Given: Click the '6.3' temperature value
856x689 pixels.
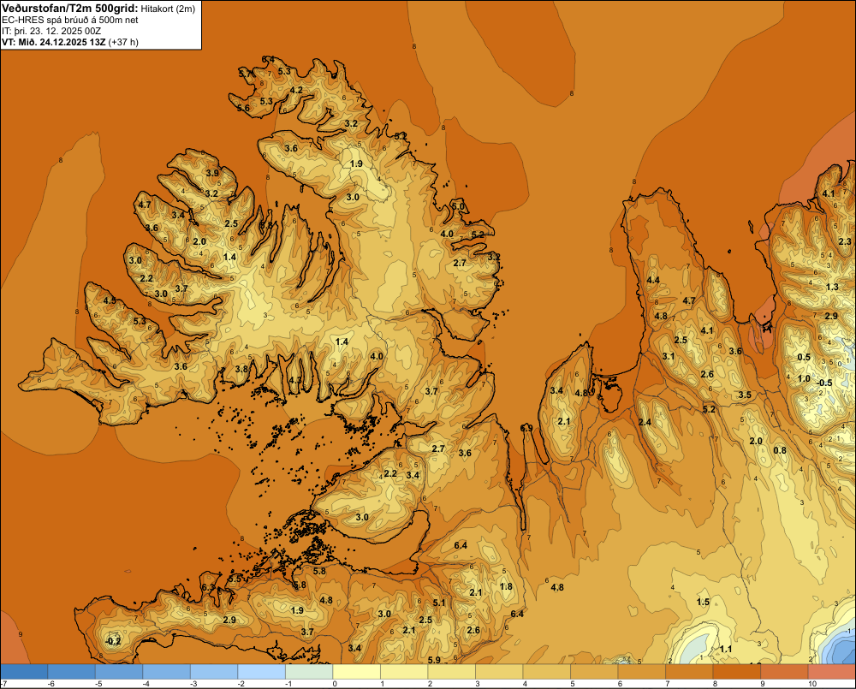Looking at the screenshot, I should [x=208, y=587].
